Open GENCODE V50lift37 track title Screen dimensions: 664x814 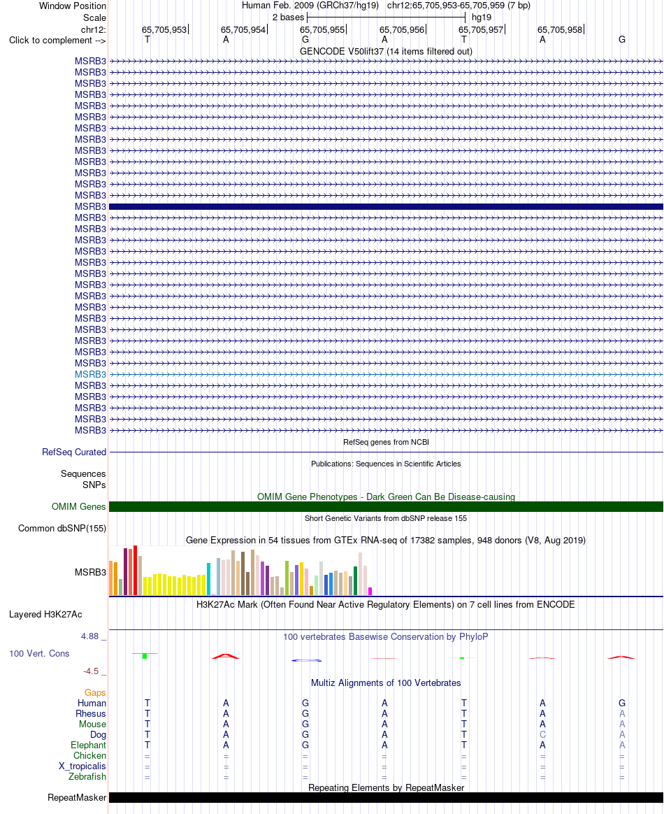(386, 51)
